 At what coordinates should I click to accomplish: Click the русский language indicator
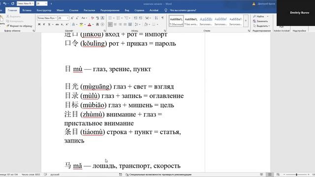55,175
